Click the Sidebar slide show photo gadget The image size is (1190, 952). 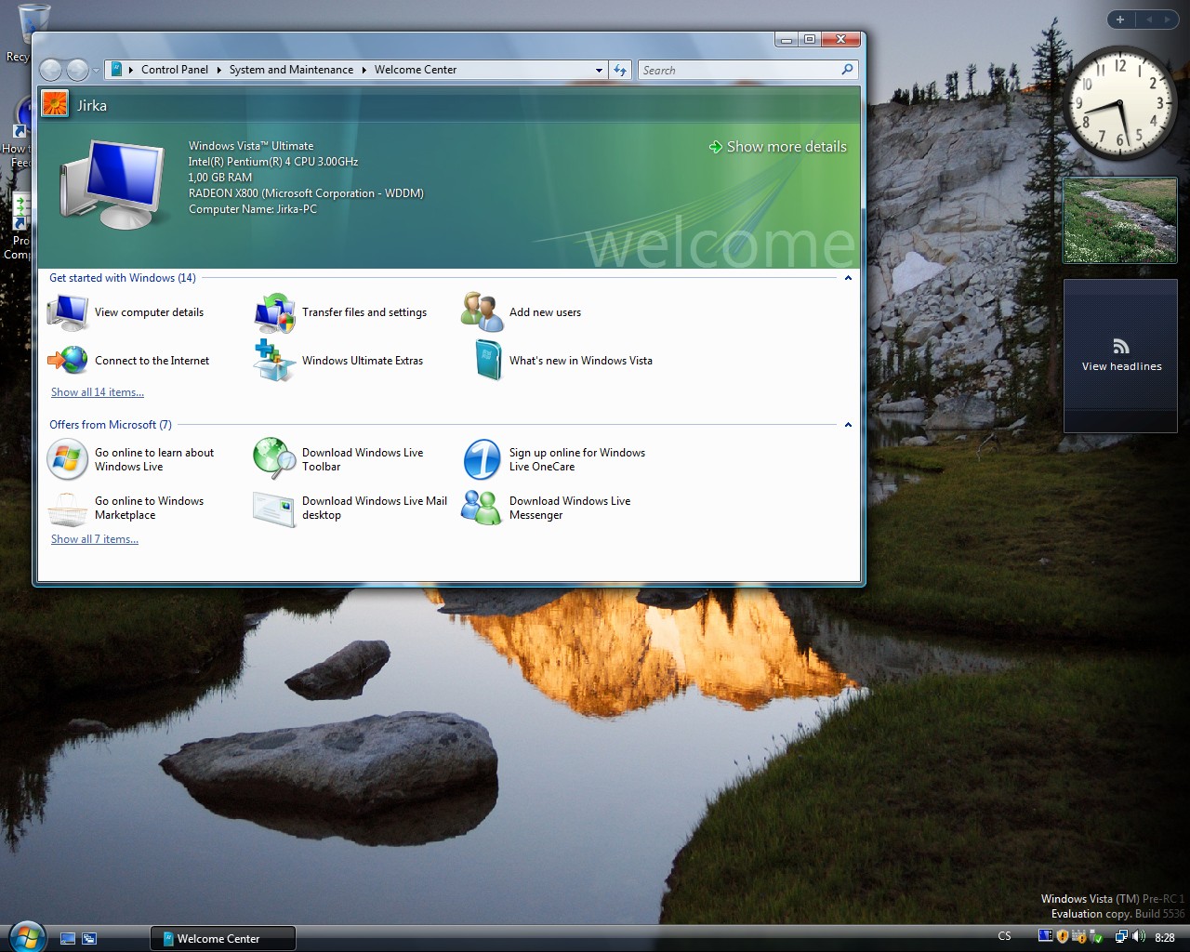[x=1120, y=220]
